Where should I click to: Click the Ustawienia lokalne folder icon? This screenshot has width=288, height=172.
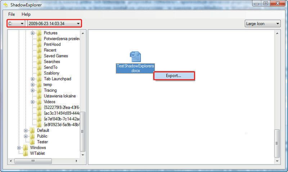point(39,96)
